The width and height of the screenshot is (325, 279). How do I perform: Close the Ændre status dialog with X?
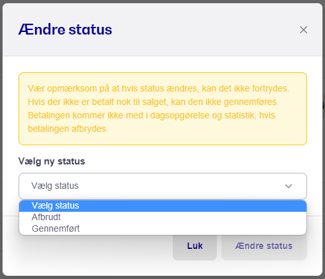click(x=303, y=30)
